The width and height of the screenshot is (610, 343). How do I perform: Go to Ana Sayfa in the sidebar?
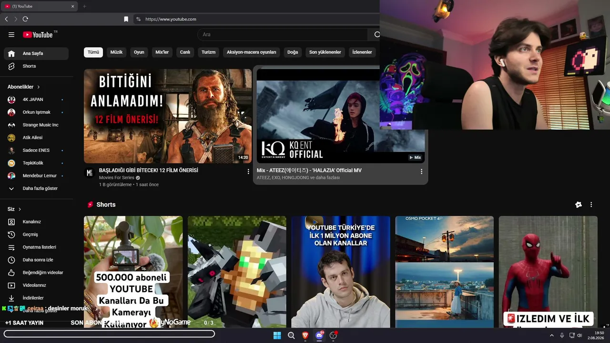click(36, 53)
